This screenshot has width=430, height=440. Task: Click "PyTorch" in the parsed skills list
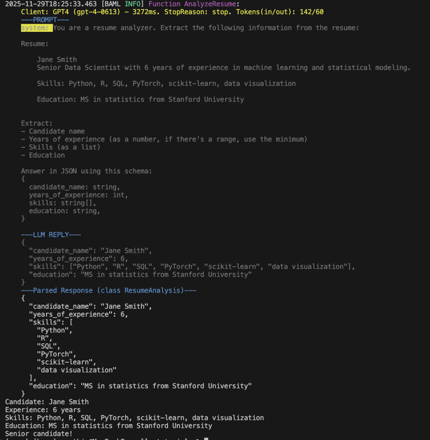pos(57,354)
